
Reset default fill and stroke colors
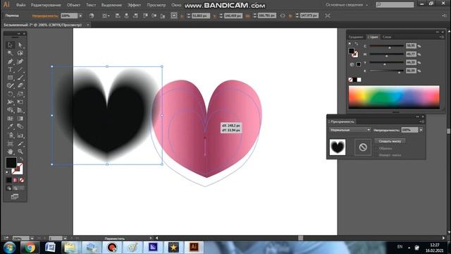8,172
